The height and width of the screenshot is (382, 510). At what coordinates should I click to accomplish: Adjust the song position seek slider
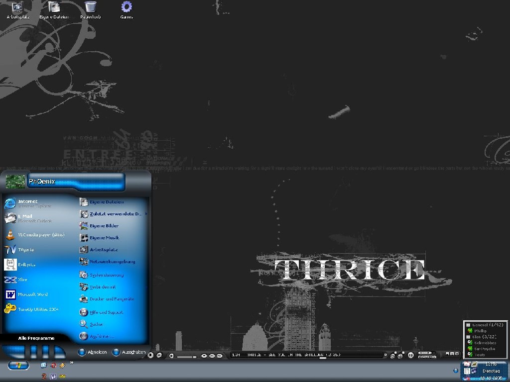(x=323, y=358)
